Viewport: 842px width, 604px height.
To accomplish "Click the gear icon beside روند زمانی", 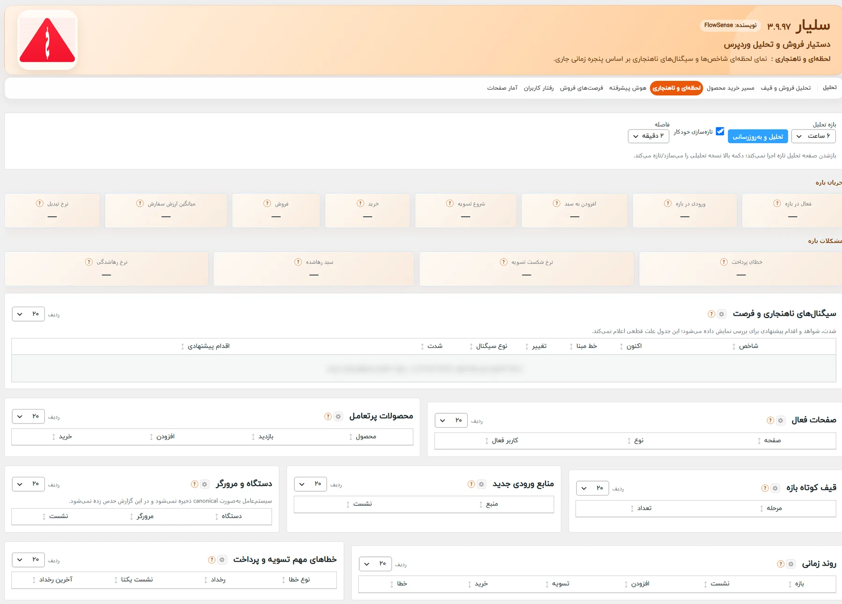I will tap(791, 564).
